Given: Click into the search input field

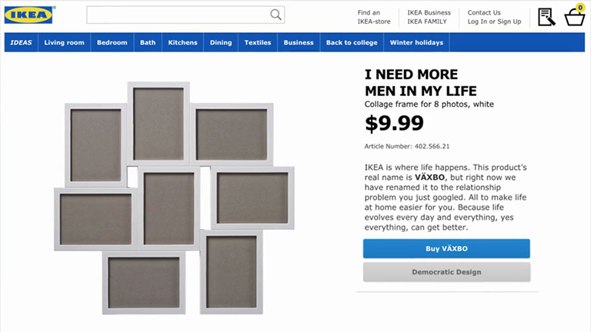Looking at the screenshot, I should point(177,15).
